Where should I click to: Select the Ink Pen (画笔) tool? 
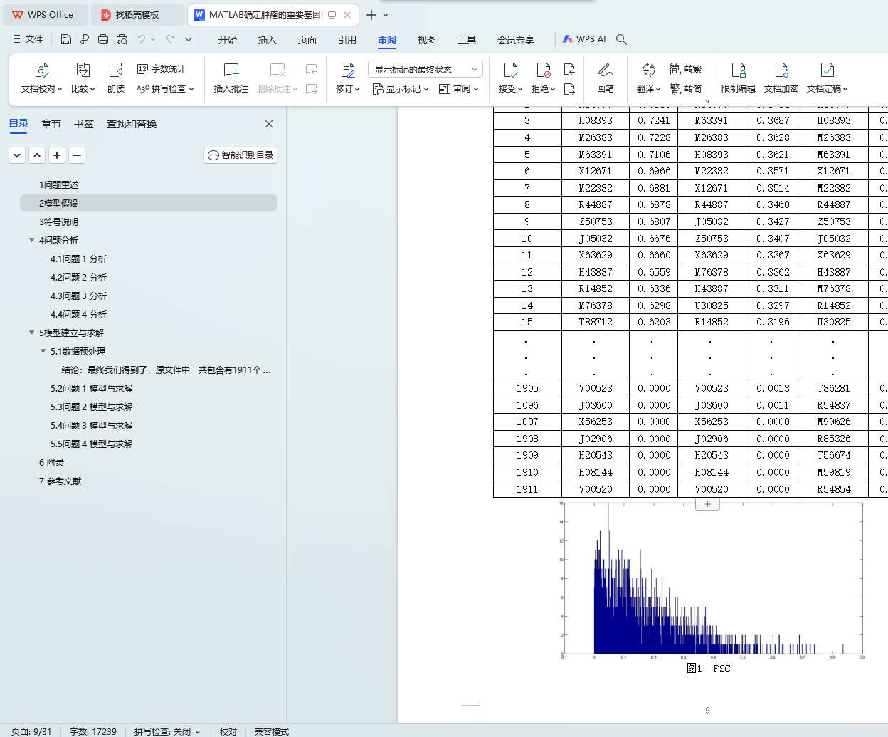(x=606, y=78)
